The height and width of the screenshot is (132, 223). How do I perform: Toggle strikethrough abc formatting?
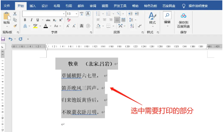pos(48,20)
